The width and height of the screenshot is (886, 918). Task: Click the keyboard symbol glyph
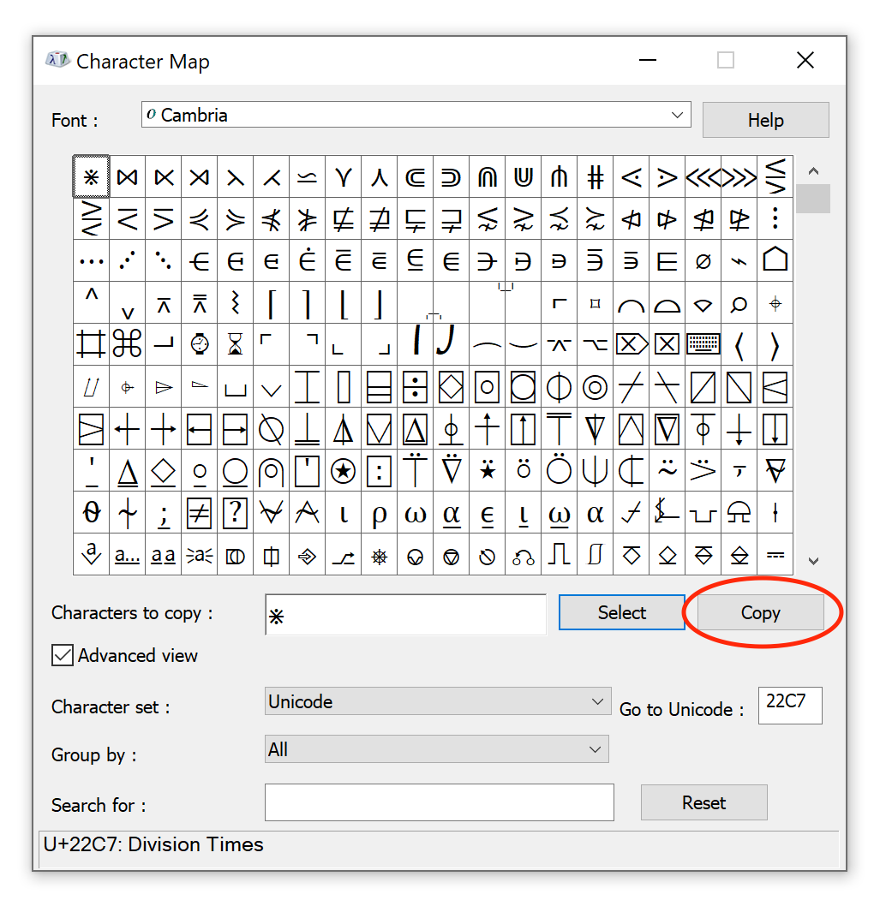[x=703, y=344]
